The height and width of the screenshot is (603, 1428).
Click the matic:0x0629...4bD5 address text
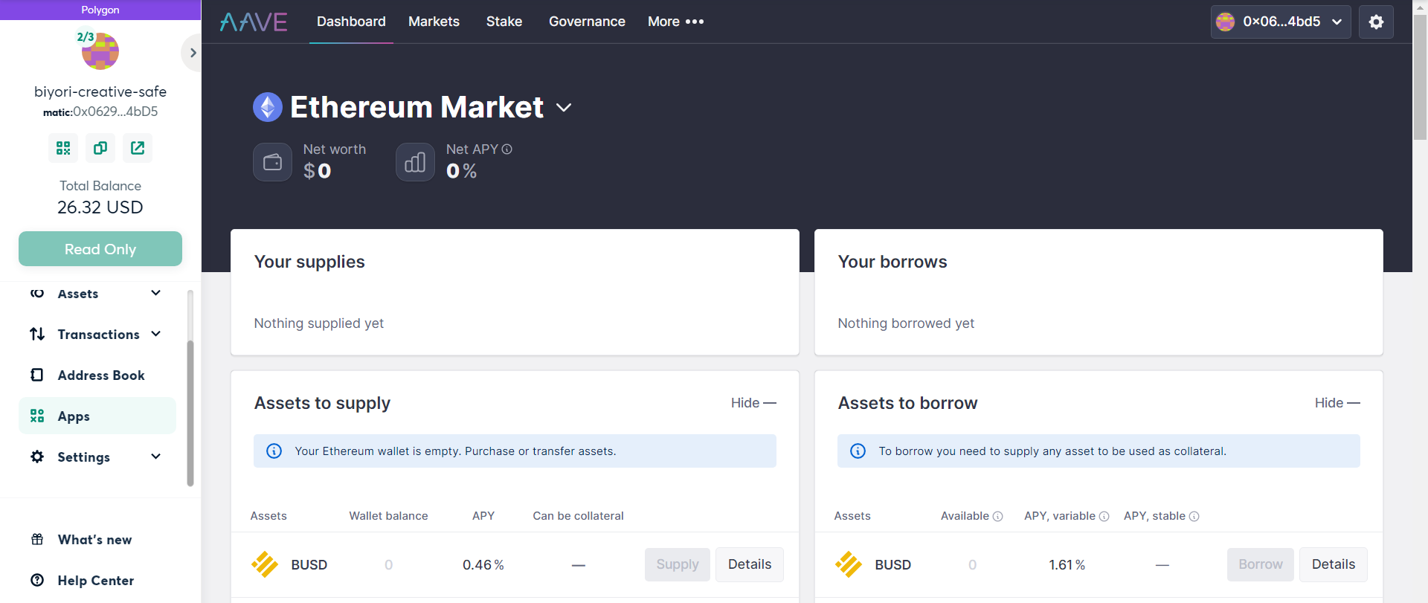[100, 112]
